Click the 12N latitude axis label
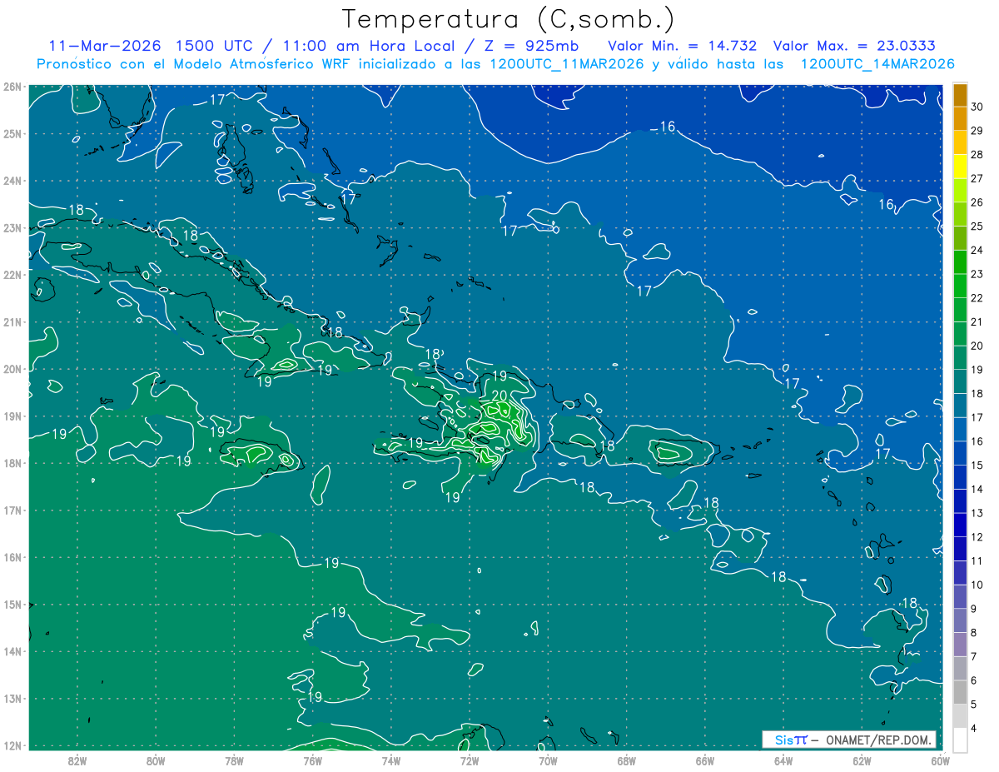Viewport: 999px width, 772px height. click(12, 745)
